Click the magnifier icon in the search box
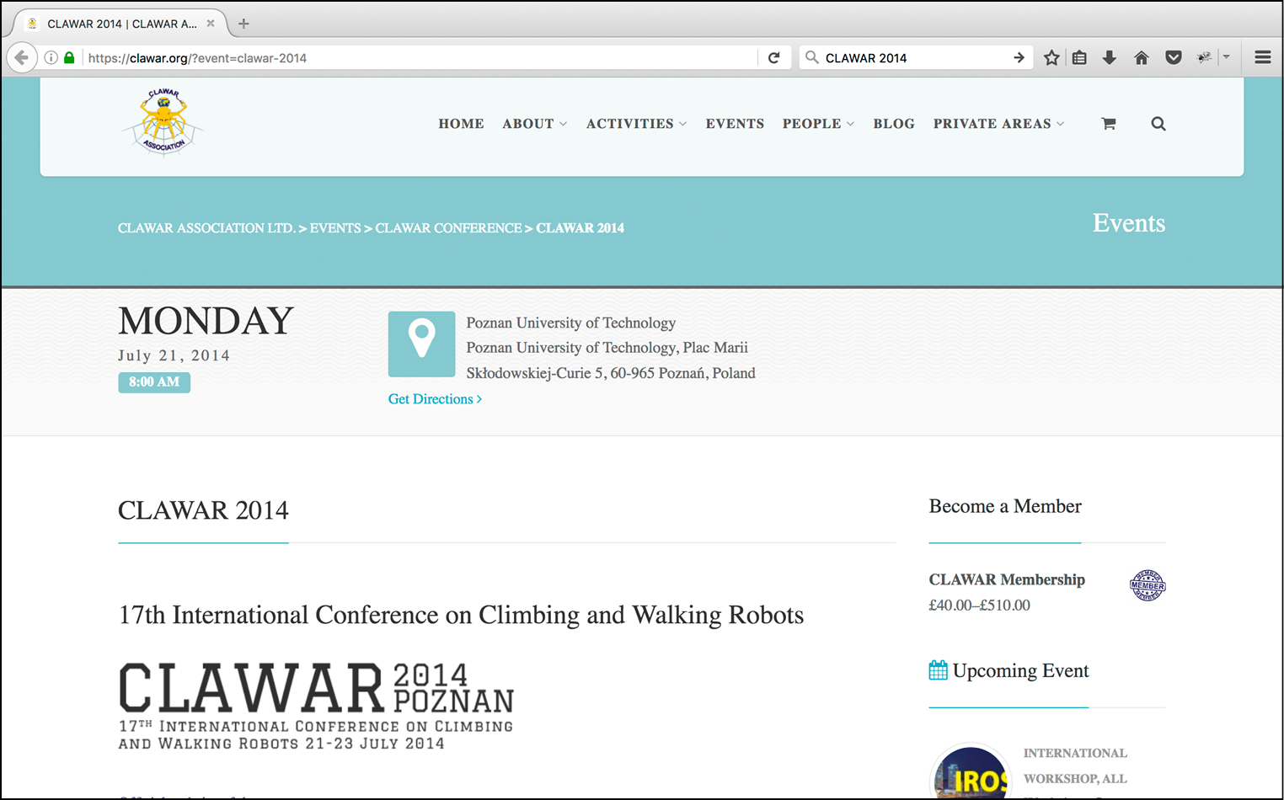The width and height of the screenshot is (1284, 800). tap(812, 58)
